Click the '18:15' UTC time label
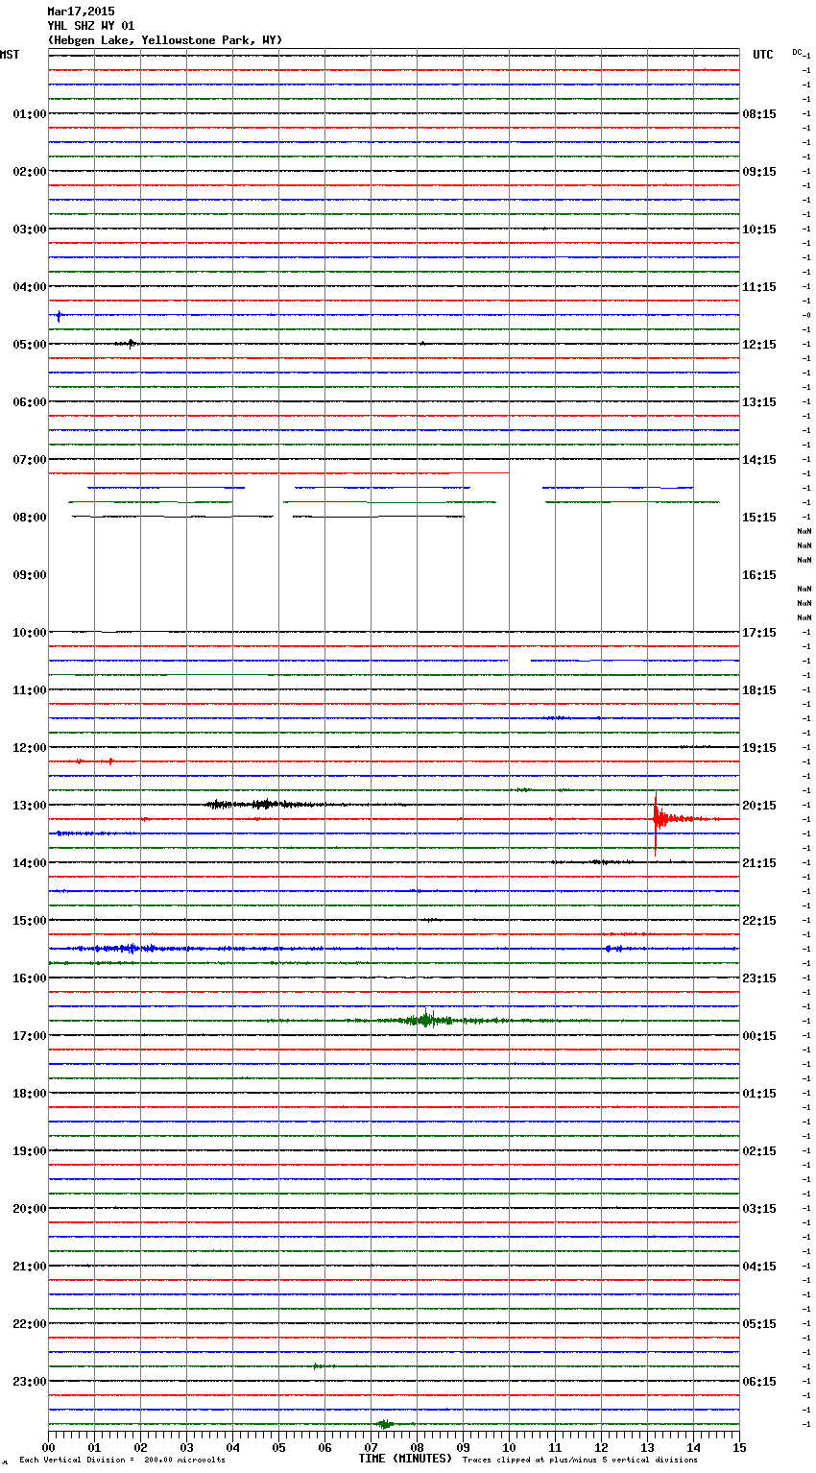Viewport: 816px width, 1473px height. pos(759,690)
